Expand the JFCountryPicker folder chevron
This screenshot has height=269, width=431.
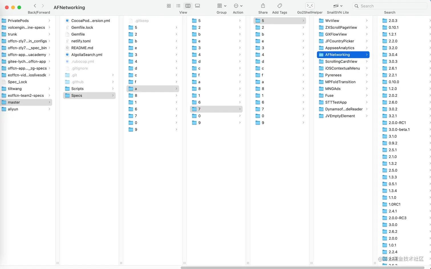coord(367,41)
